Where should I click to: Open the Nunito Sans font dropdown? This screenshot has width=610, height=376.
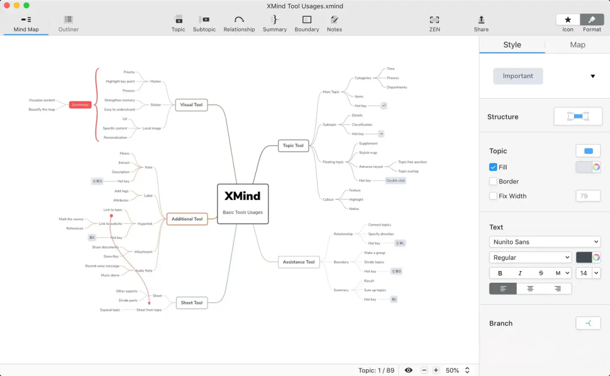[x=544, y=242]
